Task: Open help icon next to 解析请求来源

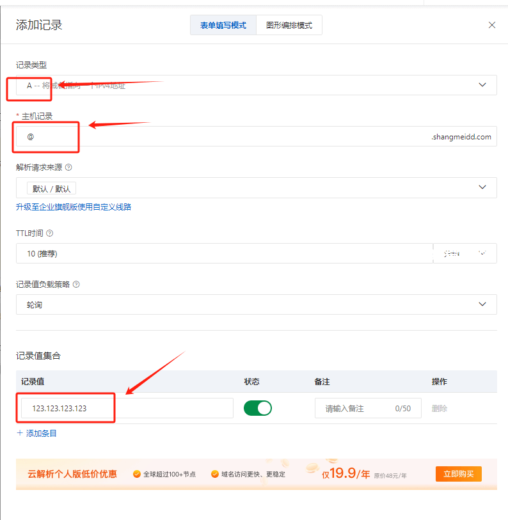Action: 68,168
